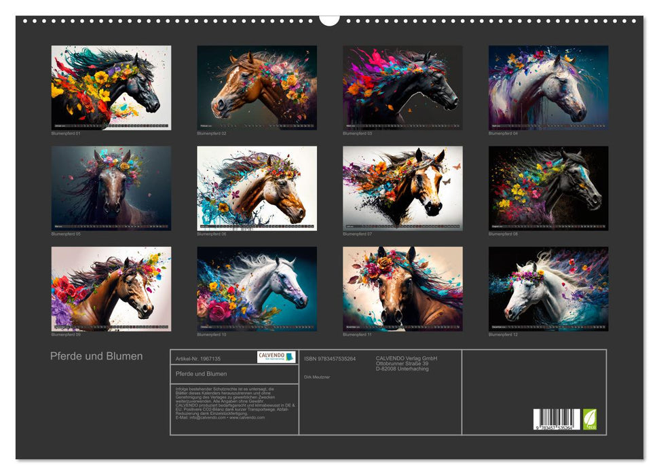Click the Blumenpferd 11 thumbnail

pyautogui.click(x=402, y=288)
